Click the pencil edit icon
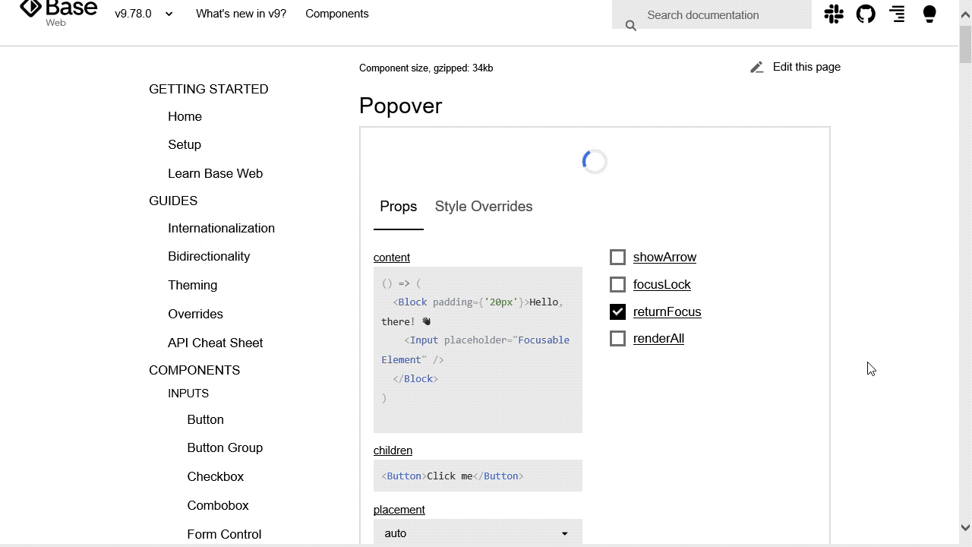Viewport: 972px width, 547px height. point(756,68)
